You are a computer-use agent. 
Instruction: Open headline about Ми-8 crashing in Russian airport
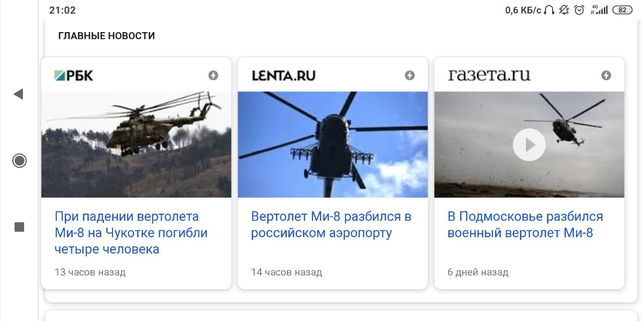332,225
